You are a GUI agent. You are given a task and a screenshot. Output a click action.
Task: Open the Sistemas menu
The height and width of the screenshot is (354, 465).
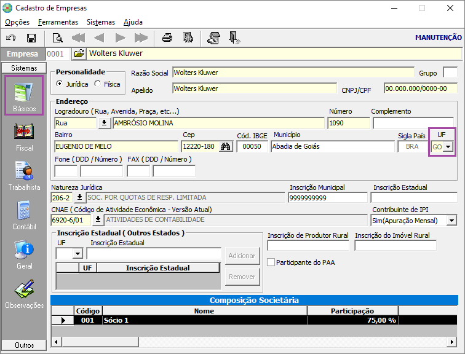(100, 22)
